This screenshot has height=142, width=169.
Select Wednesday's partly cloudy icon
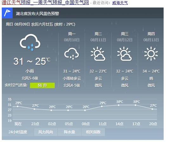click(124, 54)
